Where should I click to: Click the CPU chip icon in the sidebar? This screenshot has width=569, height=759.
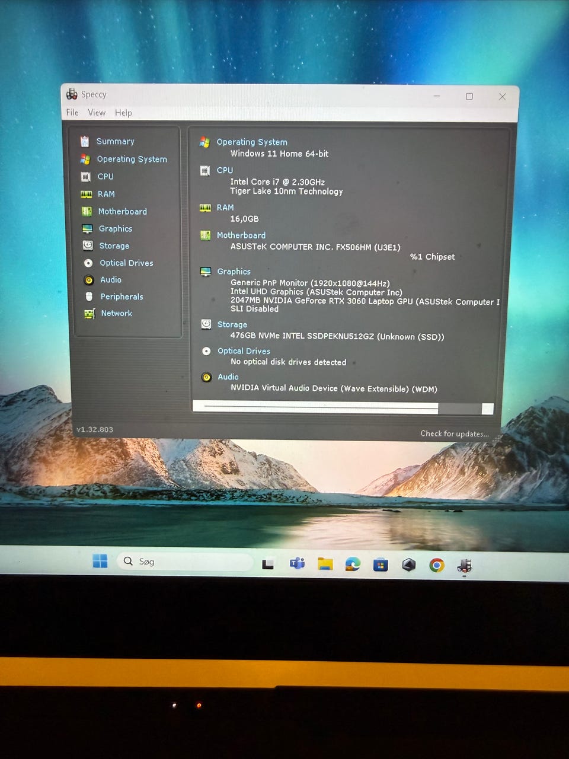pyautogui.click(x=86, y=177)
